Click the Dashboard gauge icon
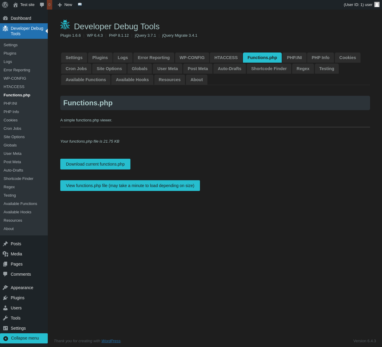382x347 pixels. pyautogui.click(x=5, y=18)
